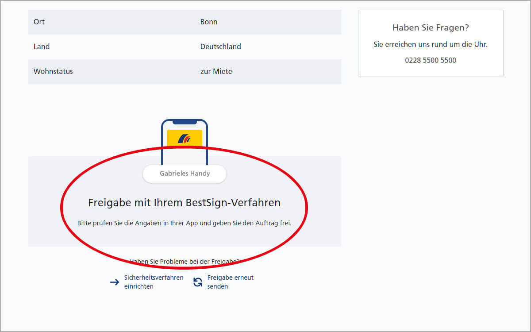Click the Haben Sie Fragen? heading
531x332 pixels.
pyautogui.click(x=431, y=27)
